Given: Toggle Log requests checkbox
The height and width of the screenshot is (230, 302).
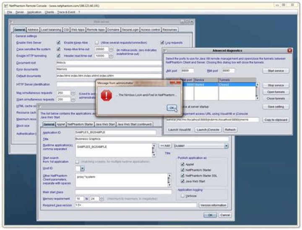Looking at the screenshot, I should click(162, 43).
